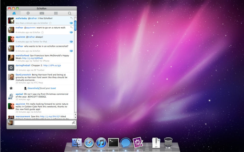Image resolution: width=244 pixels, height=152 pixels.
Task: Open the apelad username link
Action: click(x=19, y=94)
